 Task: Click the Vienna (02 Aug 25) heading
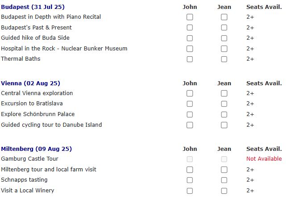coord(30,83)
